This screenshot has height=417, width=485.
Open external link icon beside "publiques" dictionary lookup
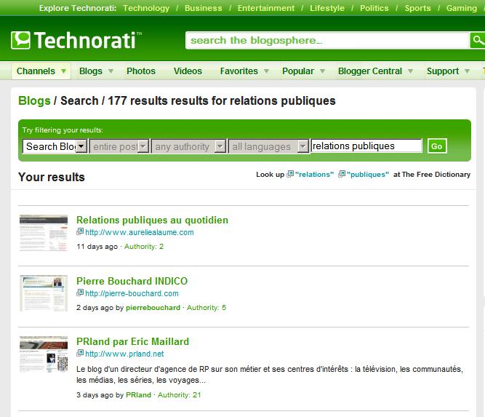[x=342, y=174]
